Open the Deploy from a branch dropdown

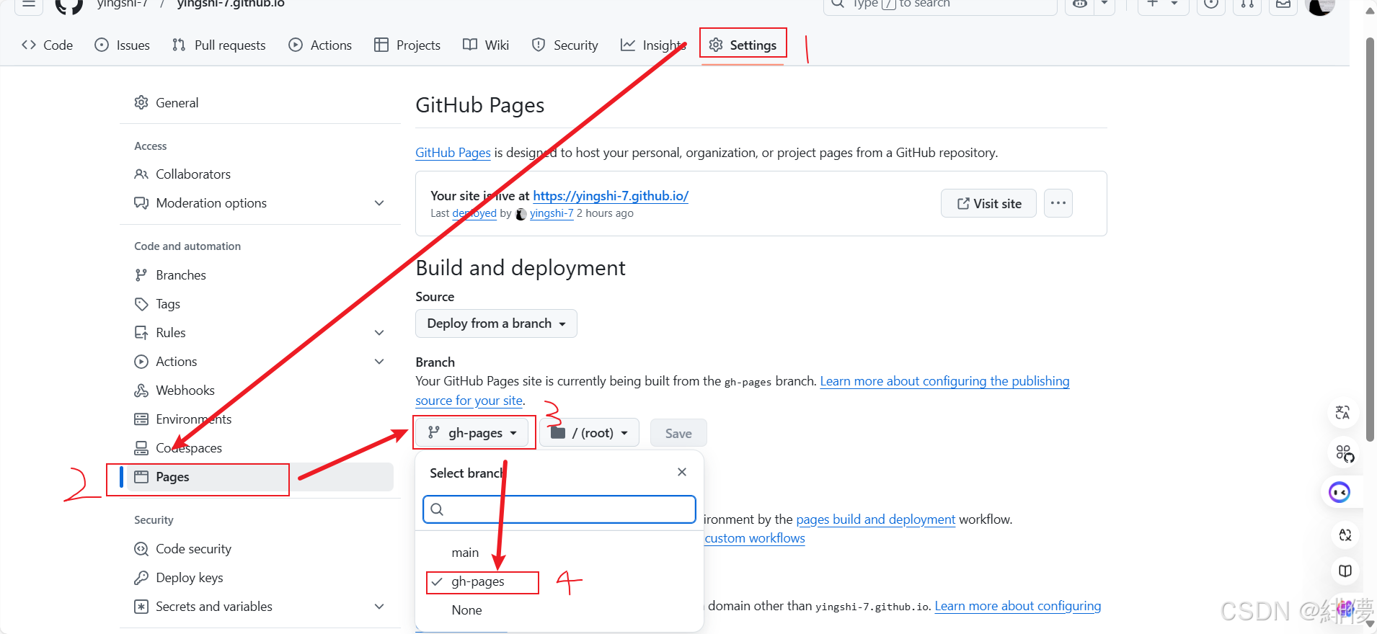pos(496,323)
